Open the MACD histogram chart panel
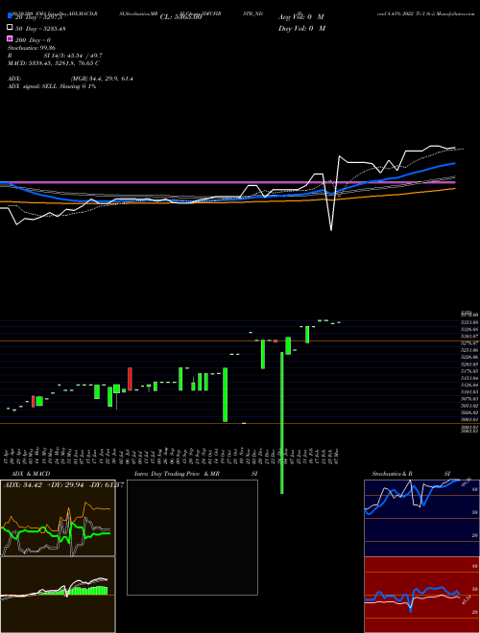 pyautogui.click(x=58, y=595)
